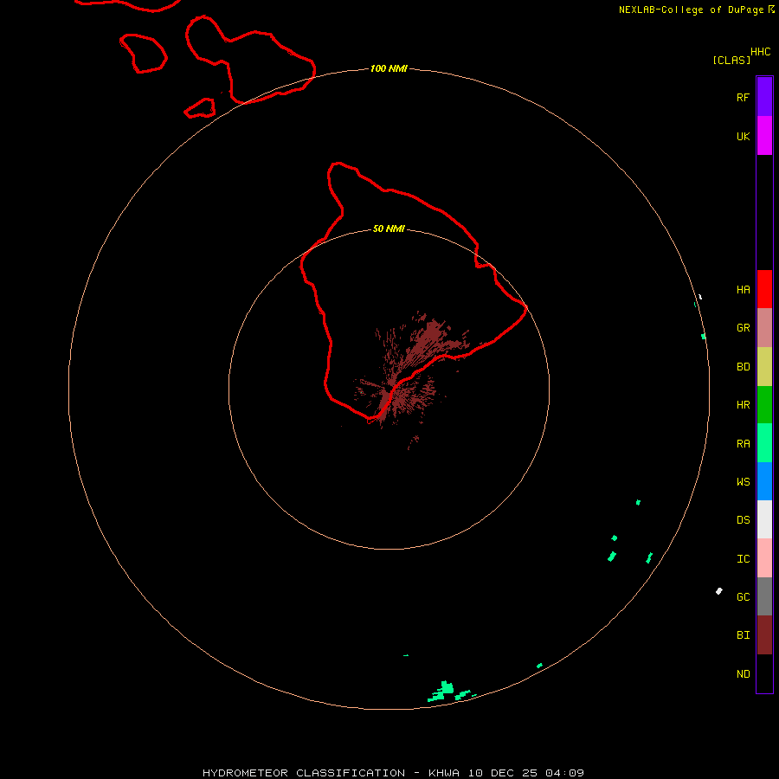This screenshot has height=779, width=779.
Task: Click the BI brown legend swatch
Action: [764, 635]
